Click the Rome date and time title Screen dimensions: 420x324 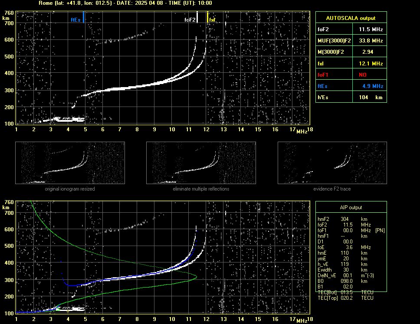(125, 3)
